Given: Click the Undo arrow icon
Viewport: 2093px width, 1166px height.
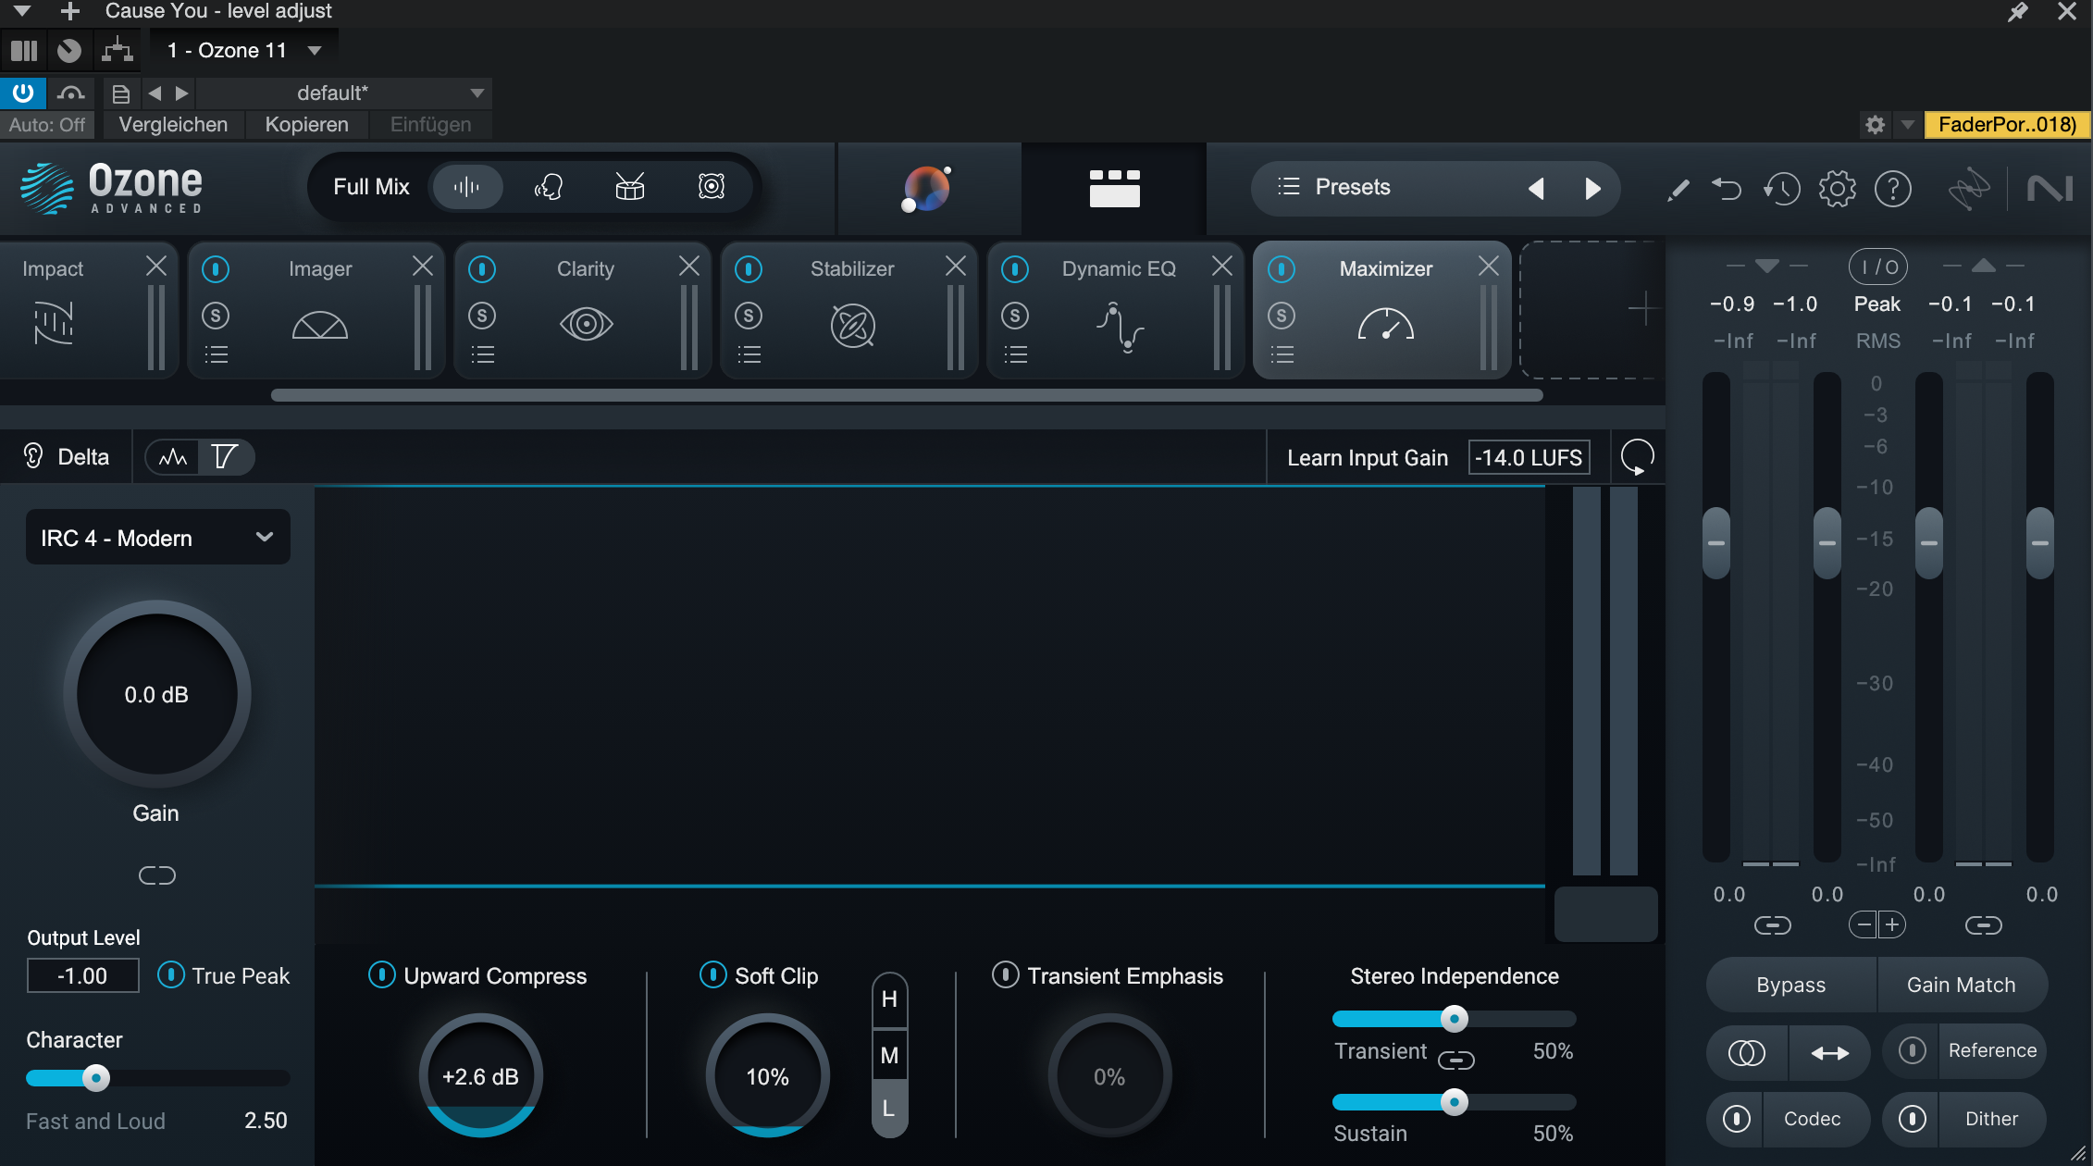Looking at the screenshot, I should [x=1727, y=190].
